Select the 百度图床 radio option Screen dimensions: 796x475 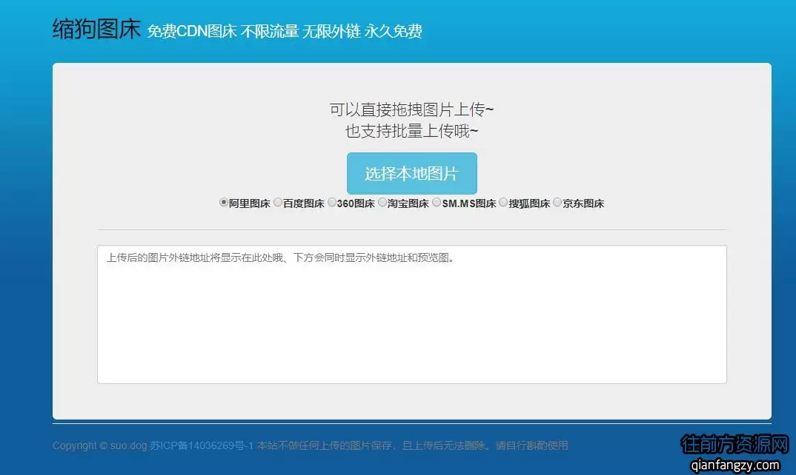coord(278,202)
